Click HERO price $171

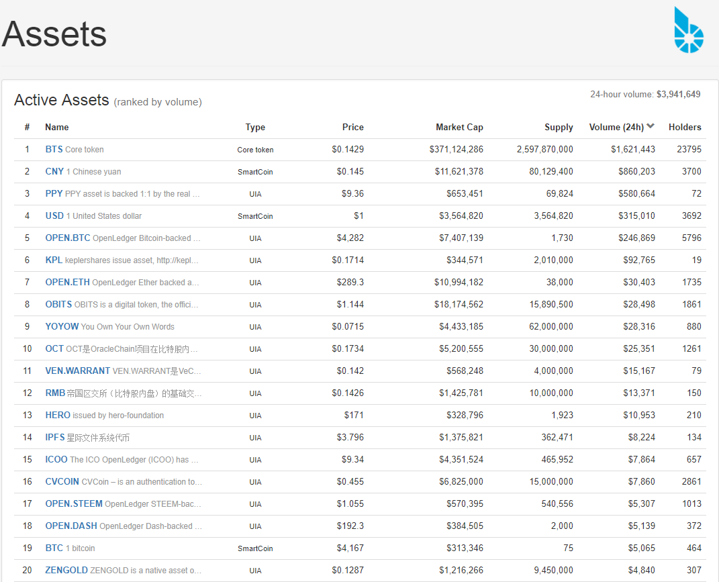click(354, 415)
